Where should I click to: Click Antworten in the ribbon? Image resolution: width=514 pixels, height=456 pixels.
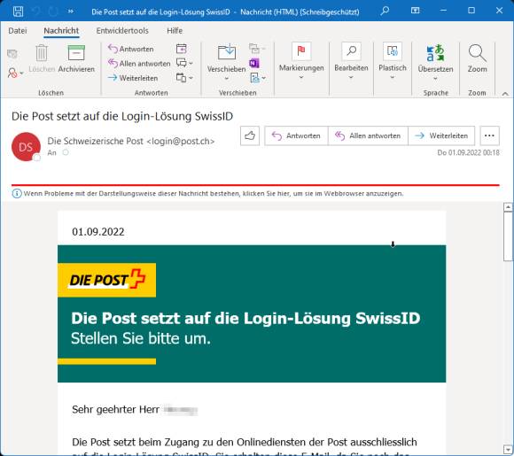click(131, 49)
